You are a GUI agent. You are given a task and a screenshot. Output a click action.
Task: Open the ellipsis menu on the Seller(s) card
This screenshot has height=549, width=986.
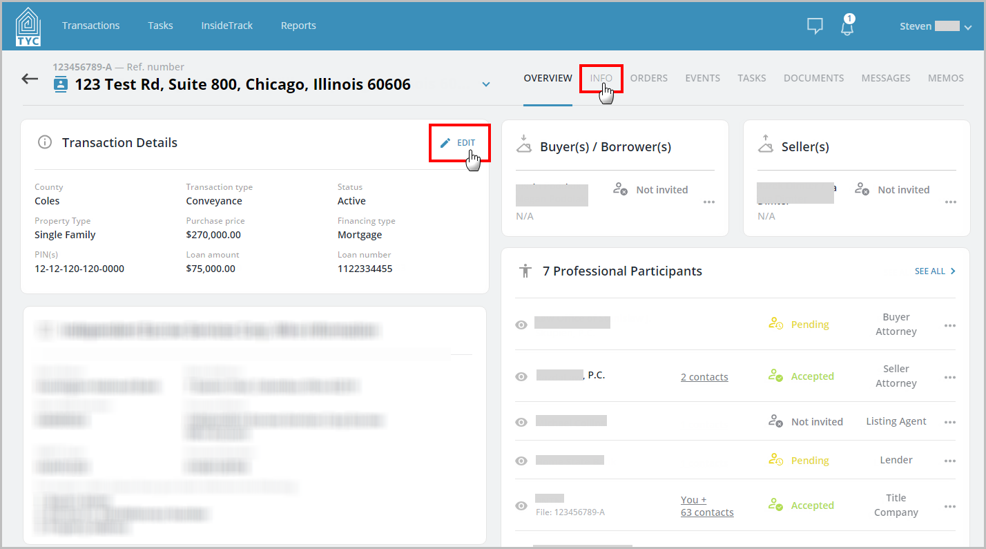point(950,202)
